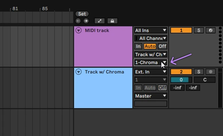Solo the MIDI track
Viewport: 223px width, 136px height.
pos(199,31)
